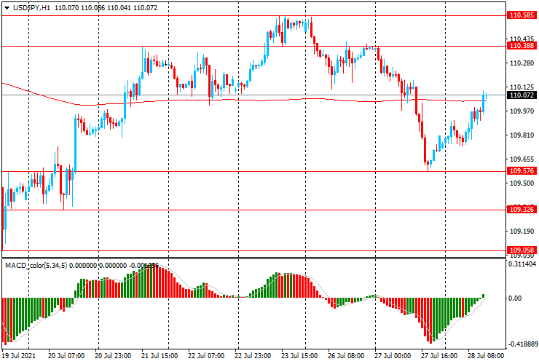
Task: Click the 109.500 price scale value
Action: (522, 183)
